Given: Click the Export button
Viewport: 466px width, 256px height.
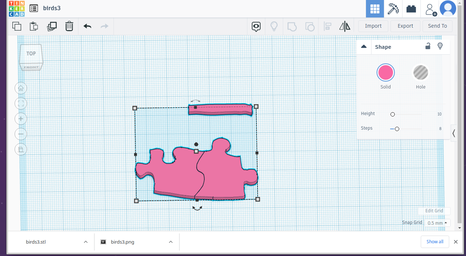Looking at the screenshot, I should click(405, 26).
